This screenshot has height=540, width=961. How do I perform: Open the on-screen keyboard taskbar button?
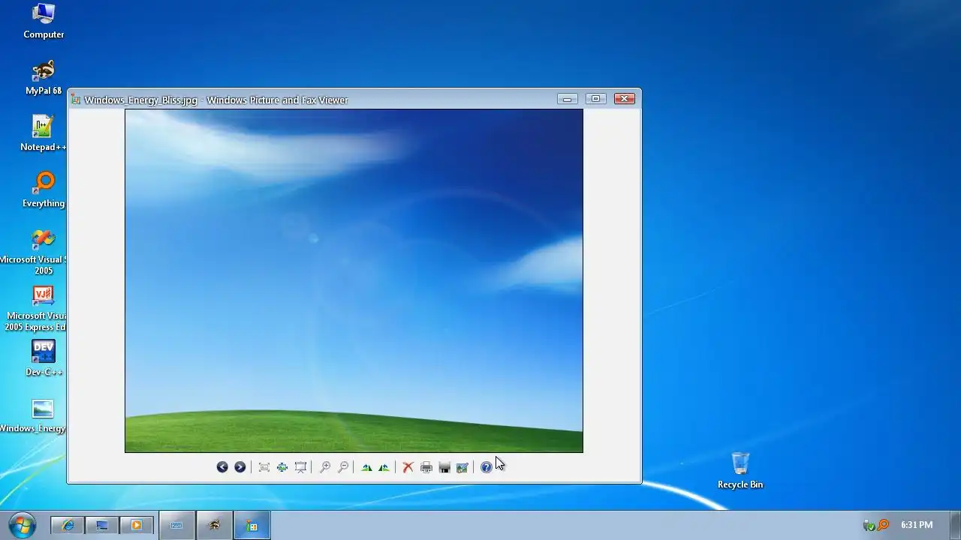tap(177, 526)
